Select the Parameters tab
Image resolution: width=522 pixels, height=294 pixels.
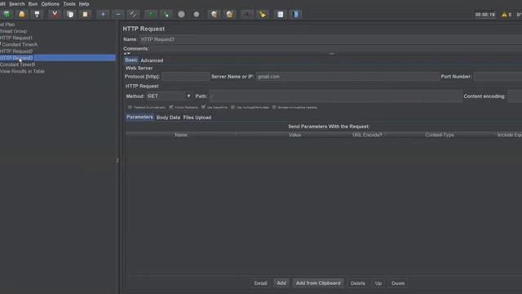coord(139,118)
